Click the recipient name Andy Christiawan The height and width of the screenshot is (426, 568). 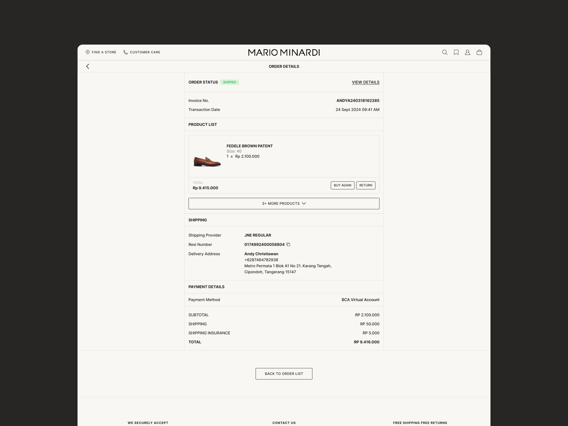(261, 254)
